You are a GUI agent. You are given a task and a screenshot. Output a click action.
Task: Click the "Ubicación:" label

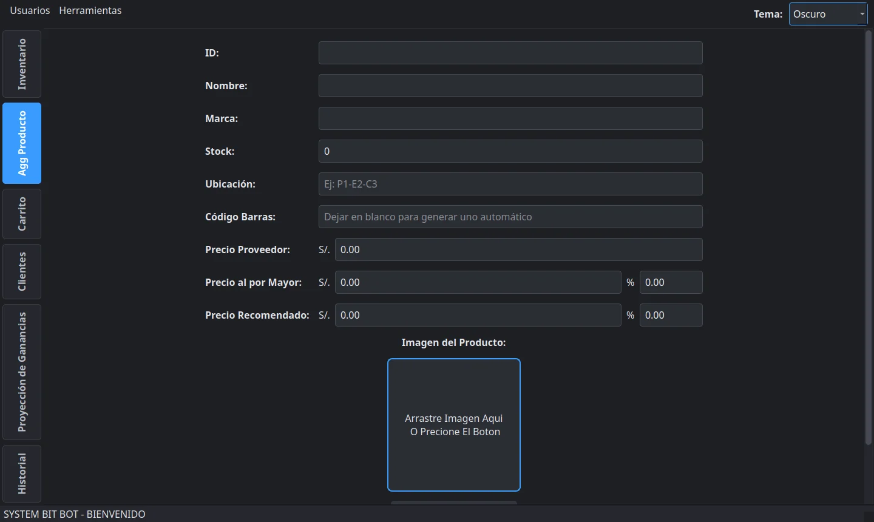pos(230,184)
